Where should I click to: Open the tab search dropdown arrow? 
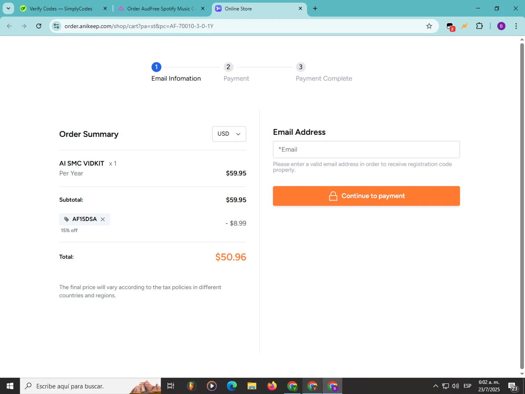(8, 9)
